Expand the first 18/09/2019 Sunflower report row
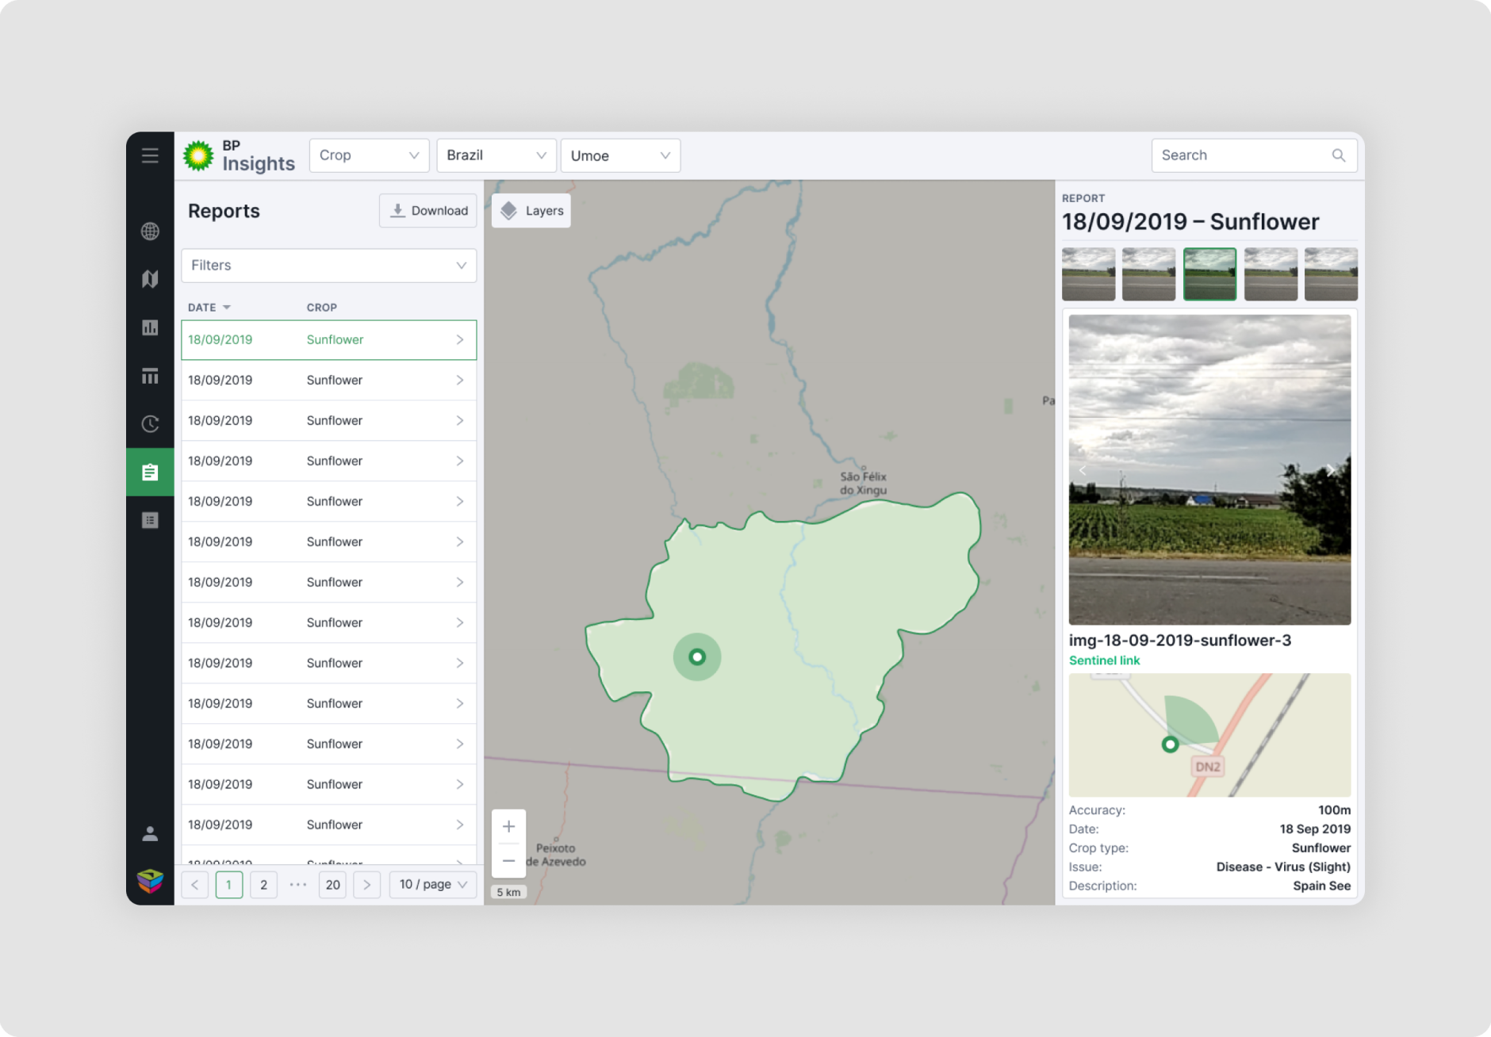Viewport: 1491px width, 1037px height. (x=460, y=339)
